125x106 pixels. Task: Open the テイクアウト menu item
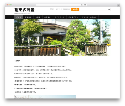click(x=59, y=17)
